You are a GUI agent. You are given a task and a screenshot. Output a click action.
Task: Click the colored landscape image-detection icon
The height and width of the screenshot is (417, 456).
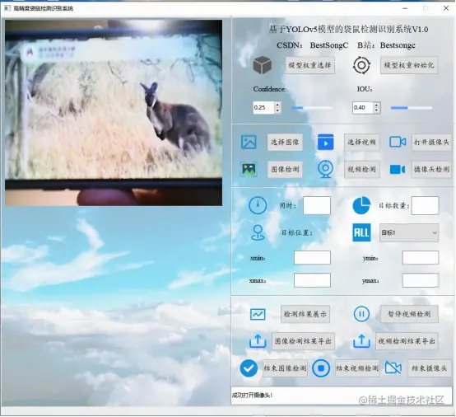click(x=249, y=169)
